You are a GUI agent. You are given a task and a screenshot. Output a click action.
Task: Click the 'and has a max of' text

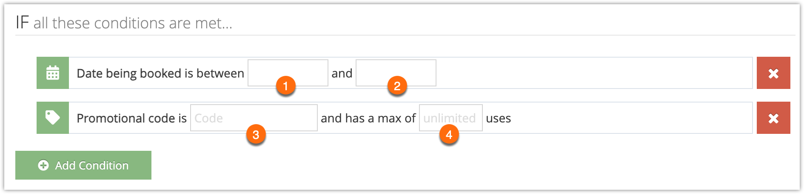pos(368,118)
